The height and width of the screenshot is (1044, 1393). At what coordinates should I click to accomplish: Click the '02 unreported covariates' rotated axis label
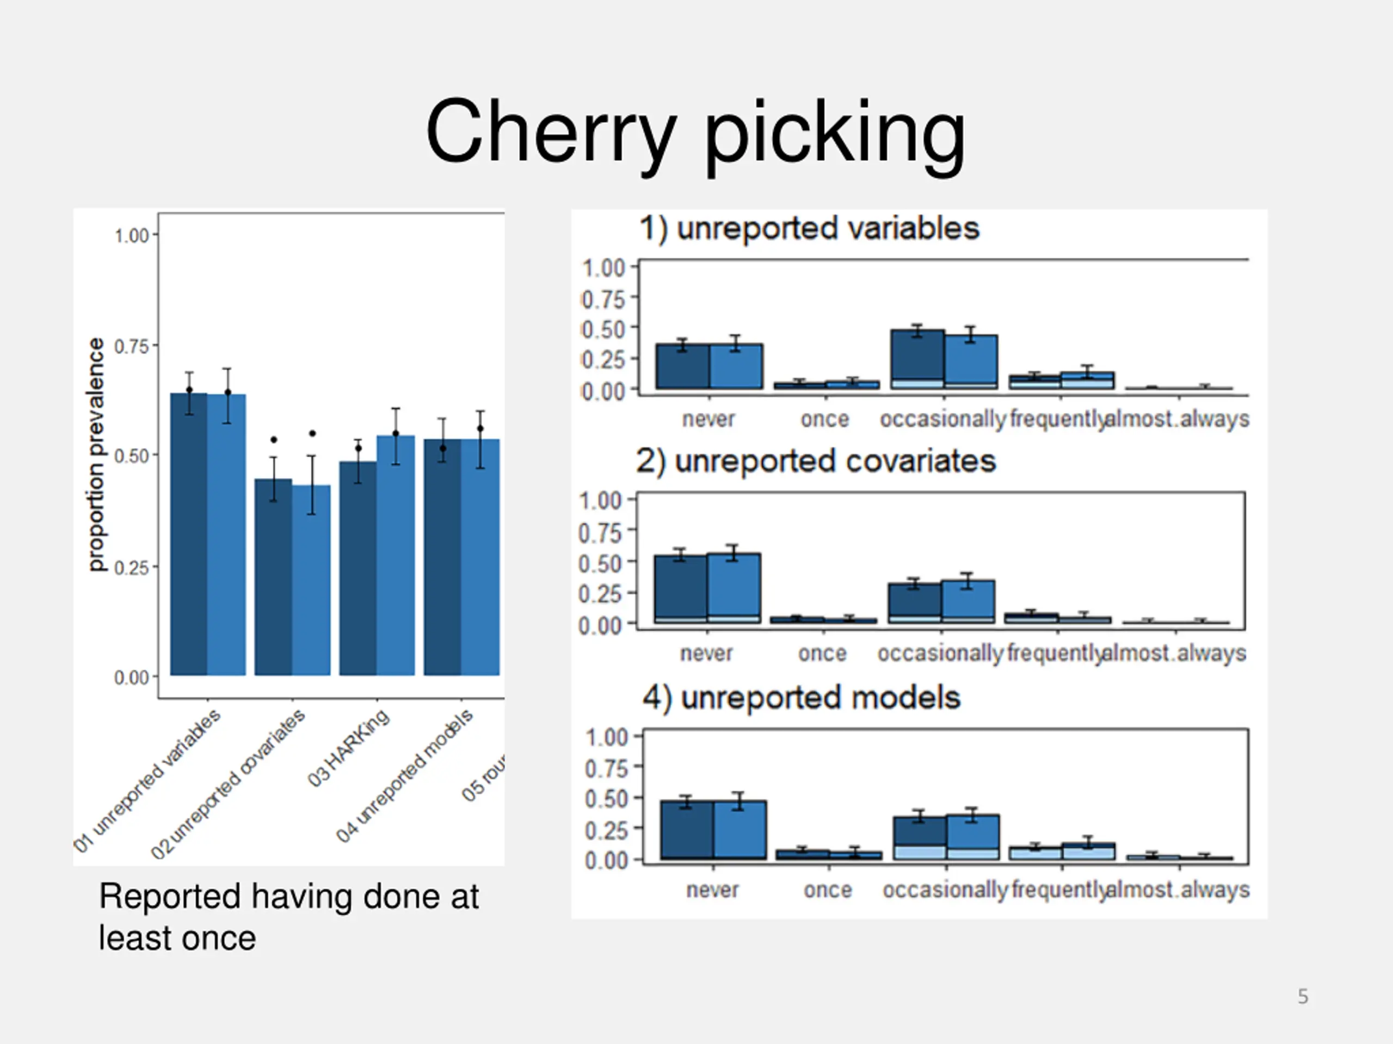click(x=228, y=784)
